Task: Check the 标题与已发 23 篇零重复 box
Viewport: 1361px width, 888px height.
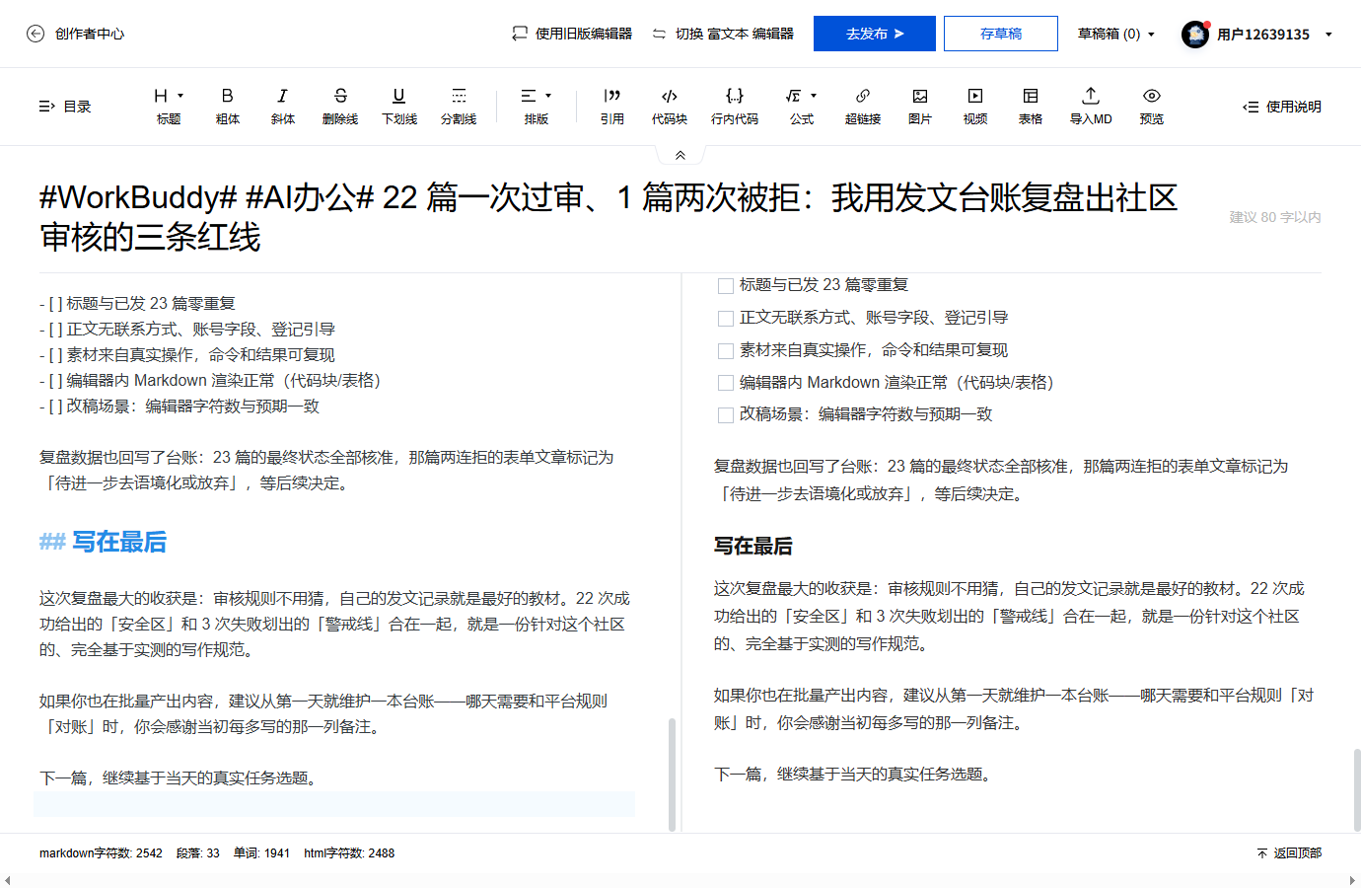Action: click(x=726, y=286)
